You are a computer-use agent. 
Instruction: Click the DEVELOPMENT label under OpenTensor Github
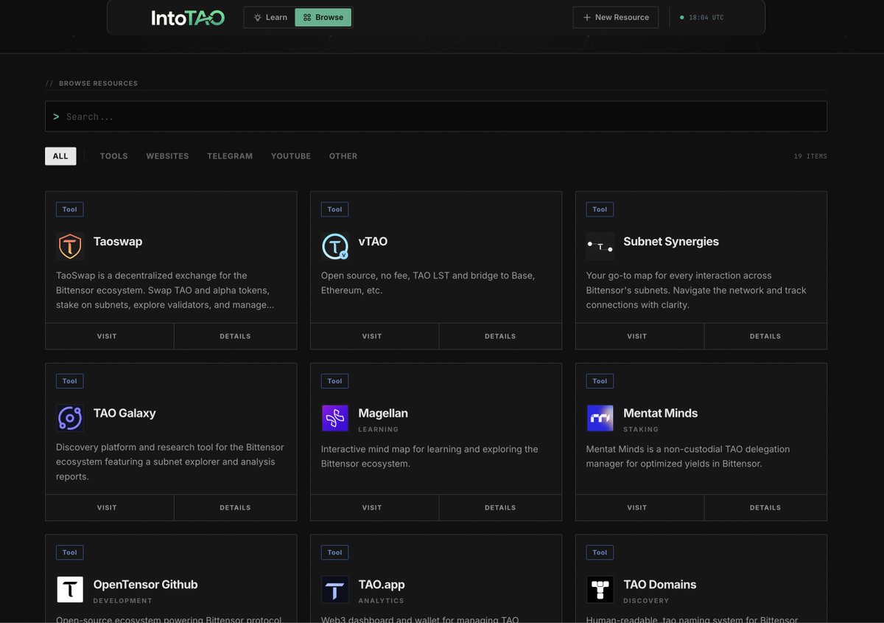tap(123, 601)
